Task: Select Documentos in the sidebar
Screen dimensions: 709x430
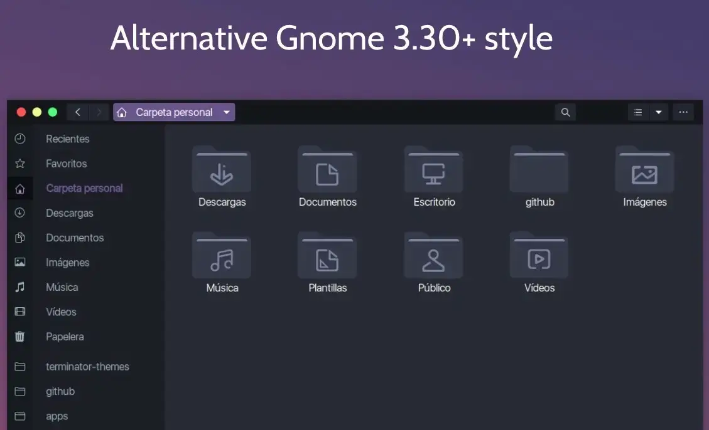Action: [x=75, y=238]
